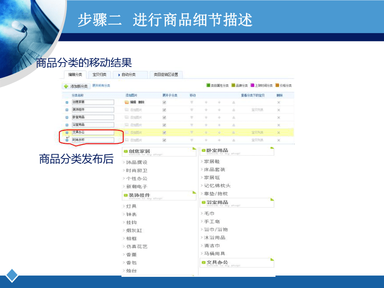384x288 pixels.
Task: Click green icon beside 装饰挂件 preview header
Action: [126, 195]
